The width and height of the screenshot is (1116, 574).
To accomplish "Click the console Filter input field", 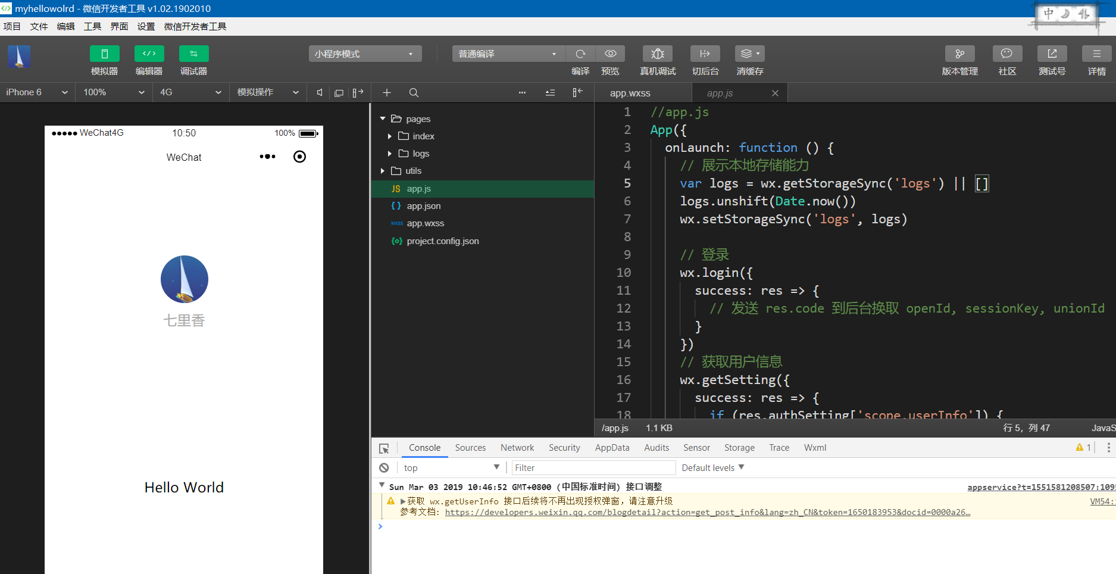I will [x=593, y=468].
